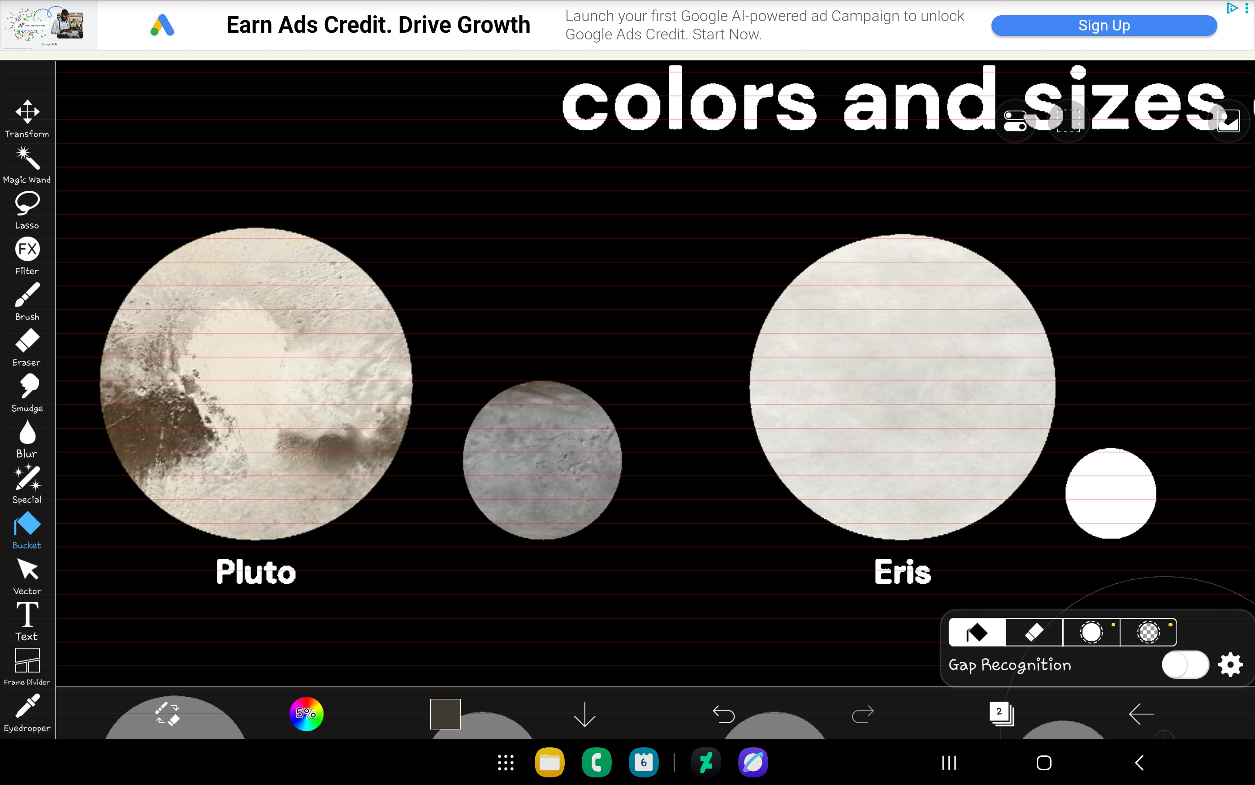Pick the Eraser tool in the sidebar
1255x785 pixels.
27,347
